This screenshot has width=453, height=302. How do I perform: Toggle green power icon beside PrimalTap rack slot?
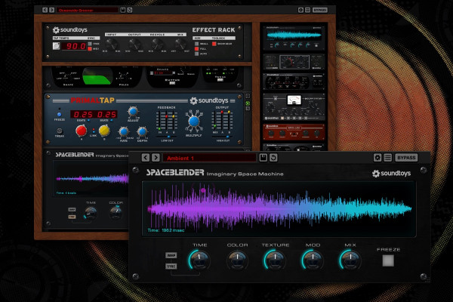[x=248, y=103]
